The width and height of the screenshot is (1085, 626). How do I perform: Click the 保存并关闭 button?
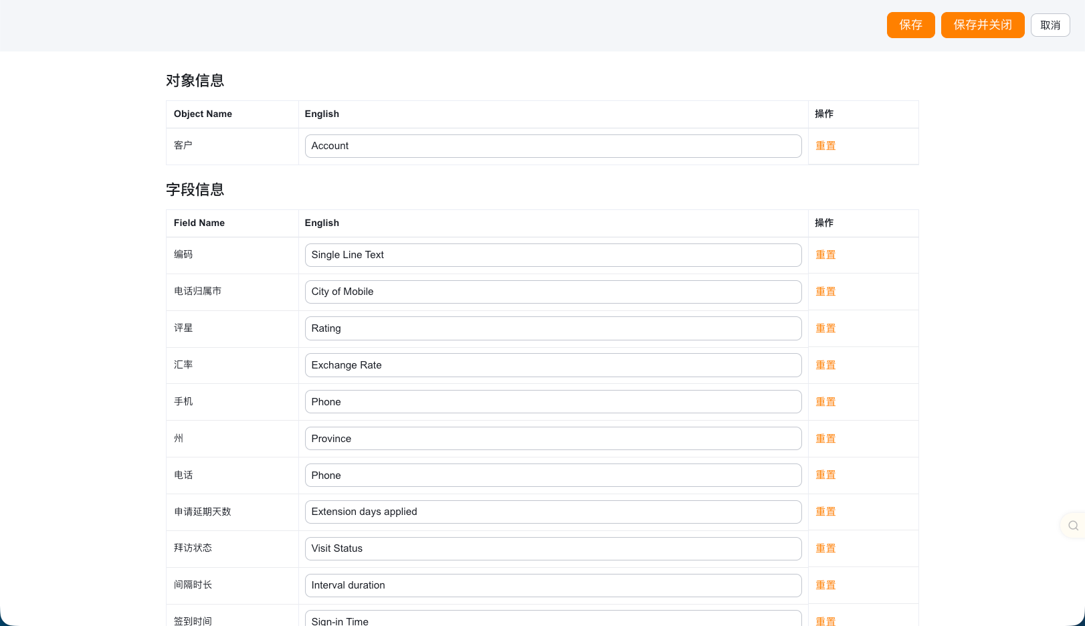[x=983, y=25]
